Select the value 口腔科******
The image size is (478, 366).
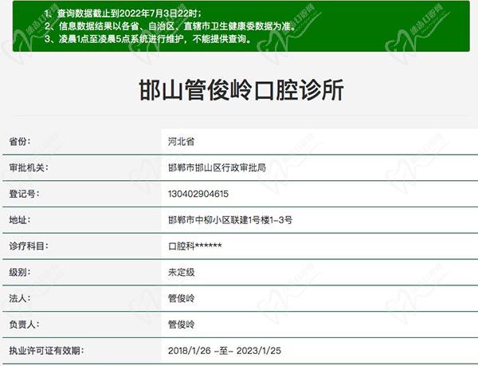pos(195,246)
